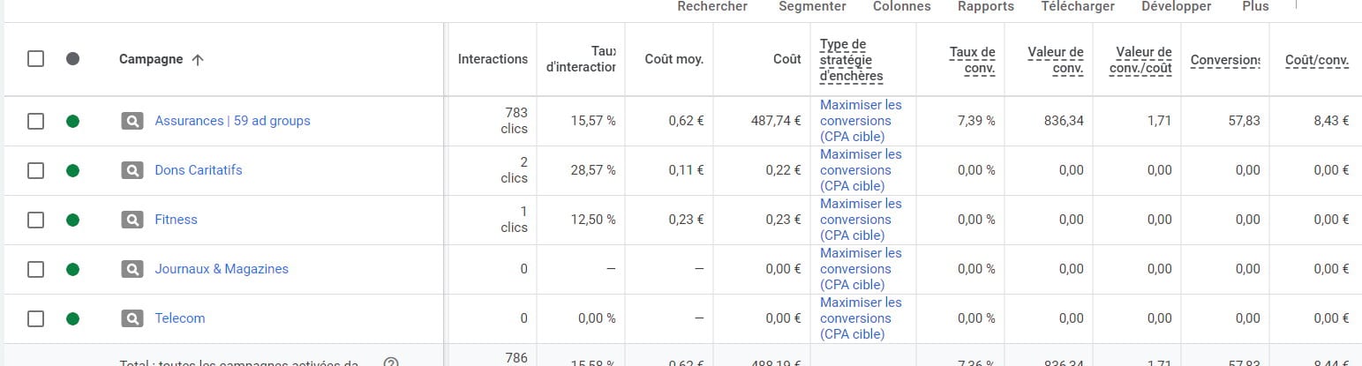Check the box for Dons Caritatifs row
This screenshot has width=1362, height=366.
[35, 170]
